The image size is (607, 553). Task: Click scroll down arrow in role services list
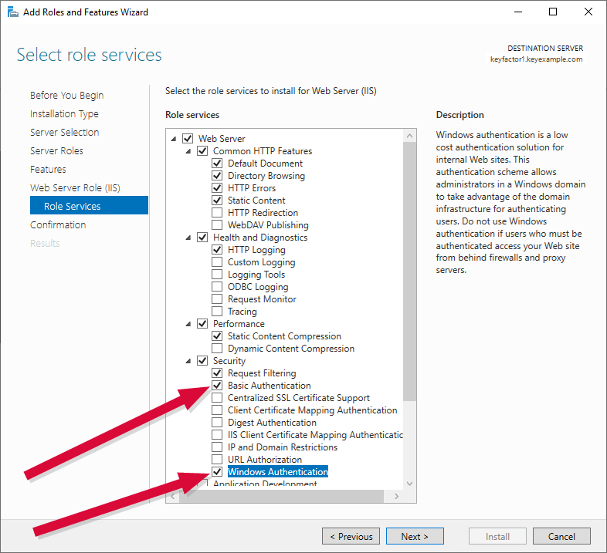tap(409, 484)
